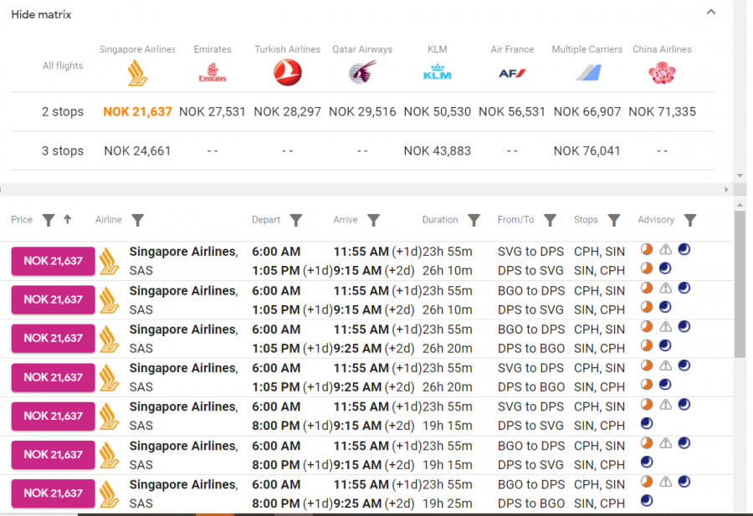The height and width of the screenshot is (516, 753).
Task: Select the Multiple Carriers icon in the matrix
Action: click(588, 73)
